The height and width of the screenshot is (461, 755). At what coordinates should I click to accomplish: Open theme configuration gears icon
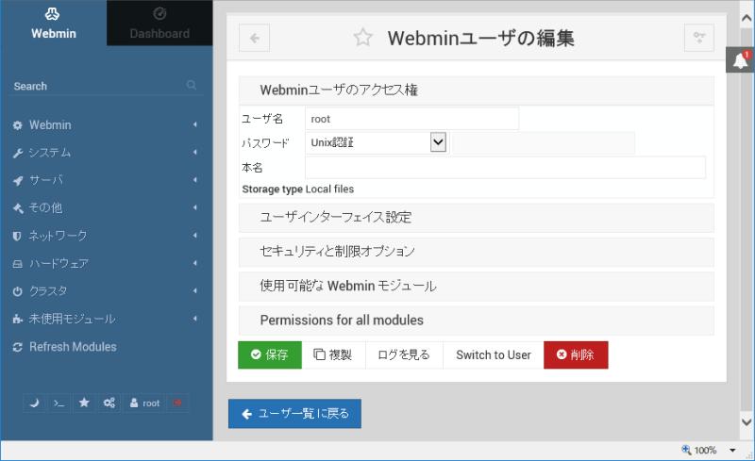(109, 403)
